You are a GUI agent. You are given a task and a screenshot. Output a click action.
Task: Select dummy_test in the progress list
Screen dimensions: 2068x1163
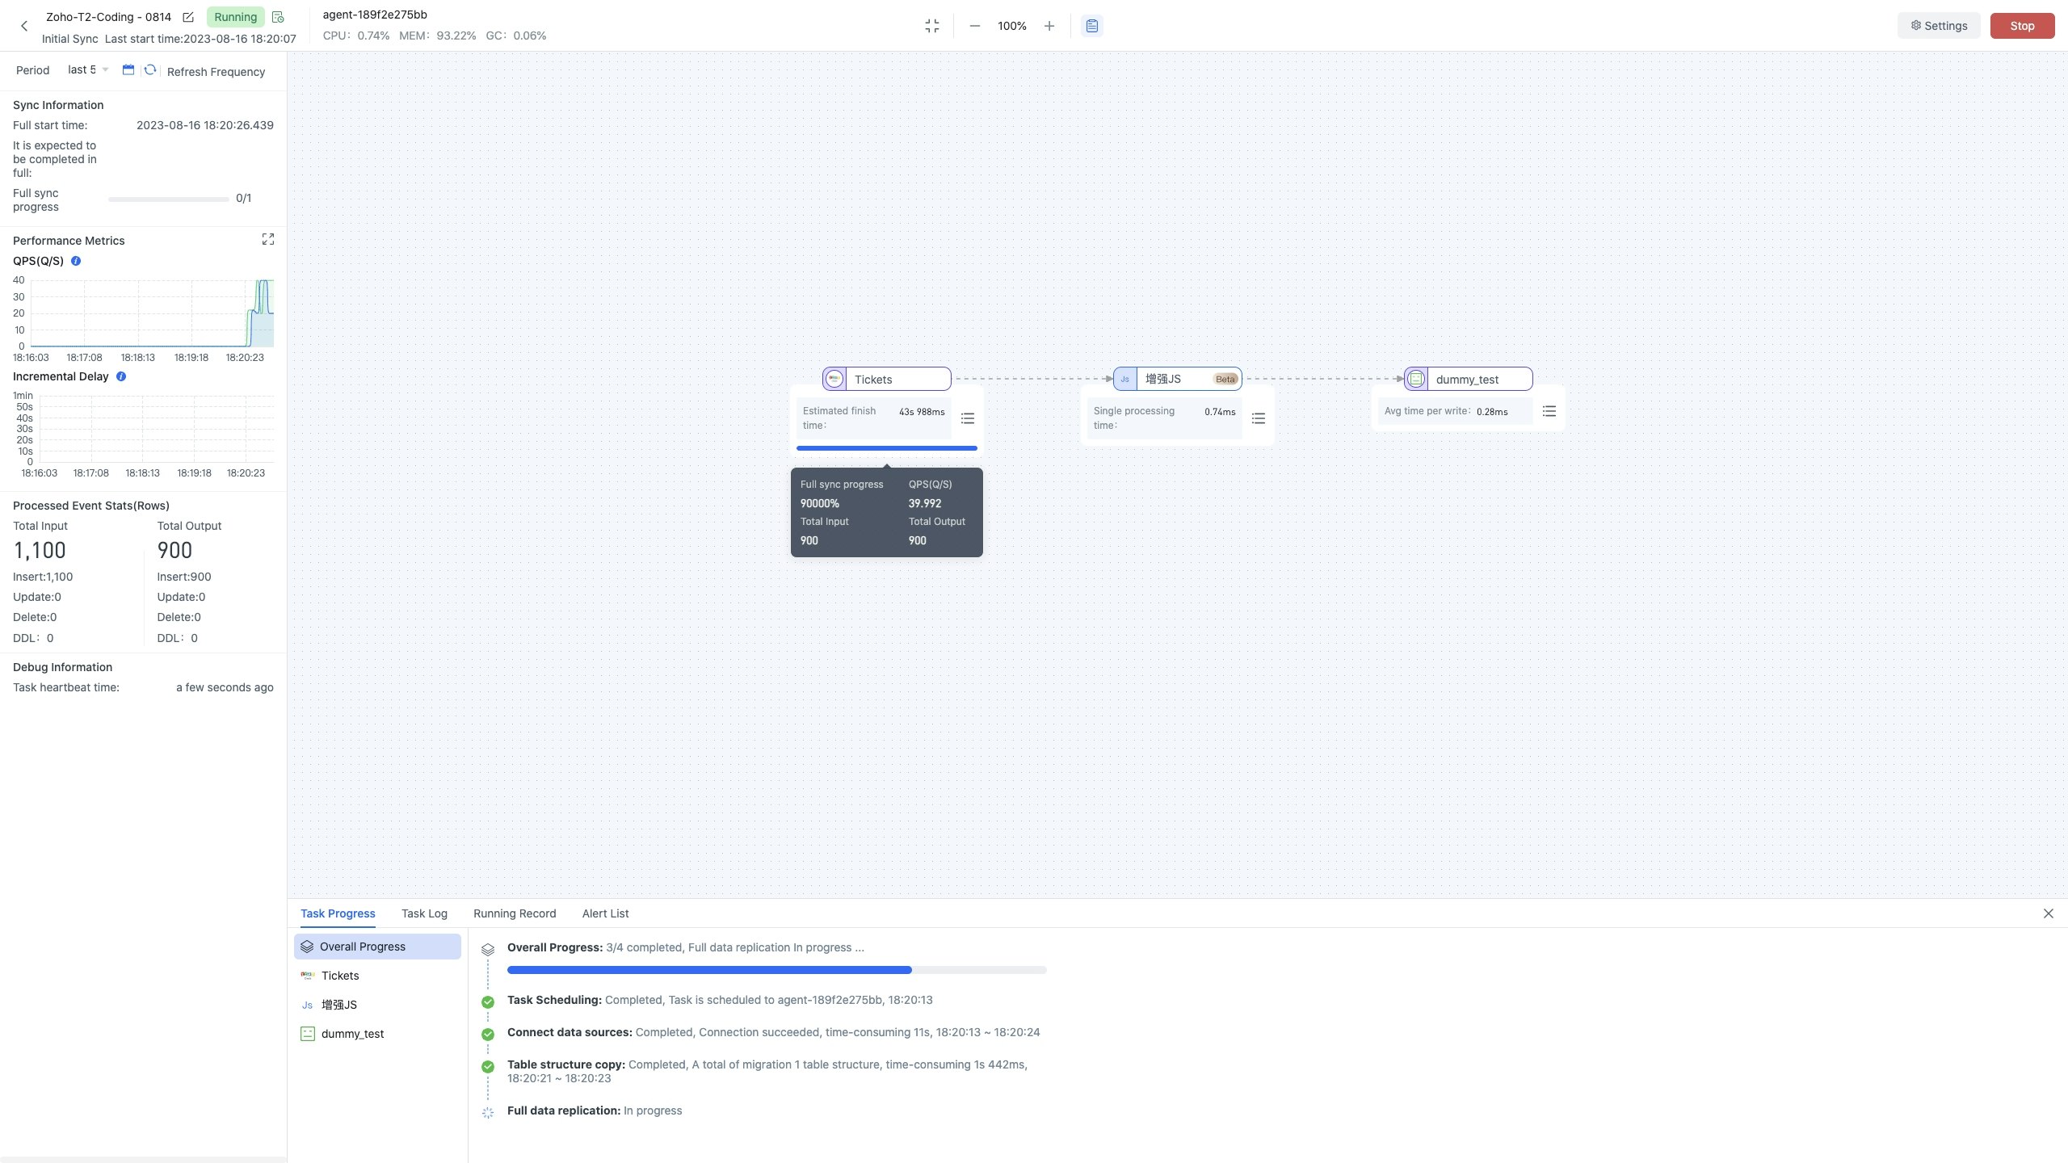[x=377, y=1034]
